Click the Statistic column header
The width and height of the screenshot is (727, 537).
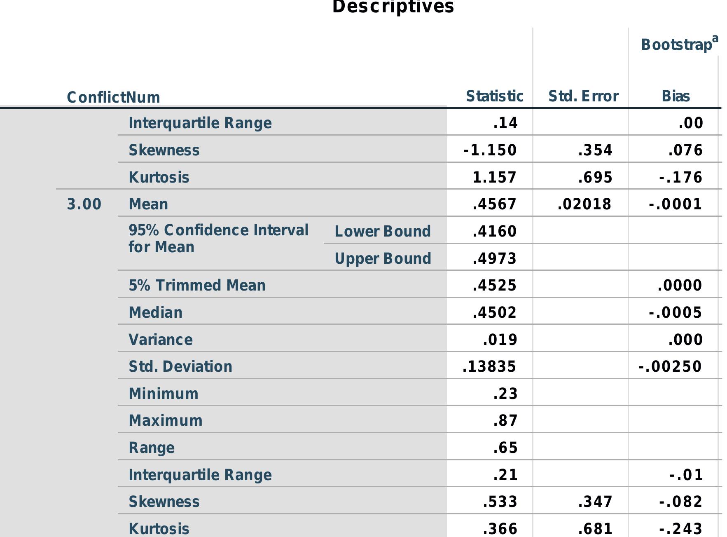click(x=494, y=96)
